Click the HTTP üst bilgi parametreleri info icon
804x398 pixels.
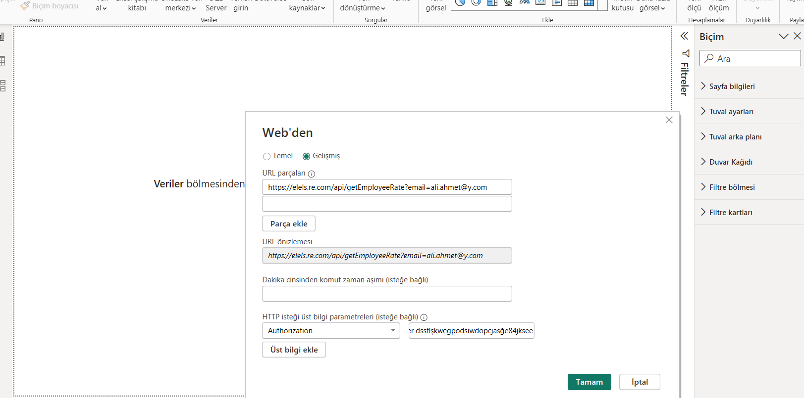click(x=424, y=317)
